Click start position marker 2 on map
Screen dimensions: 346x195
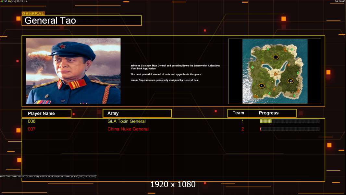[x=290, y=81]
